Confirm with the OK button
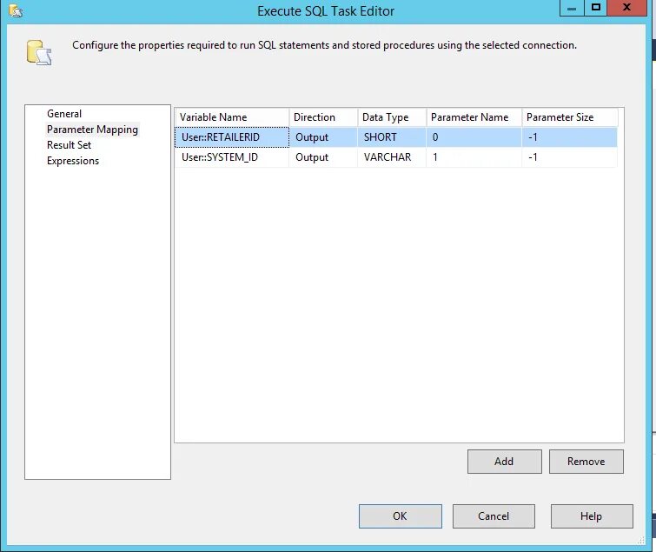Screen dimensions: 656x552 point(400,516)
